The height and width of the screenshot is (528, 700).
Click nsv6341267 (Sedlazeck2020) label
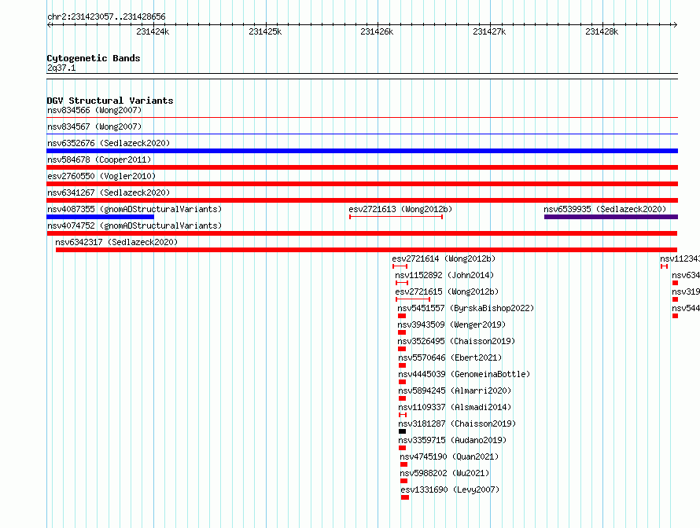point(109,192)
